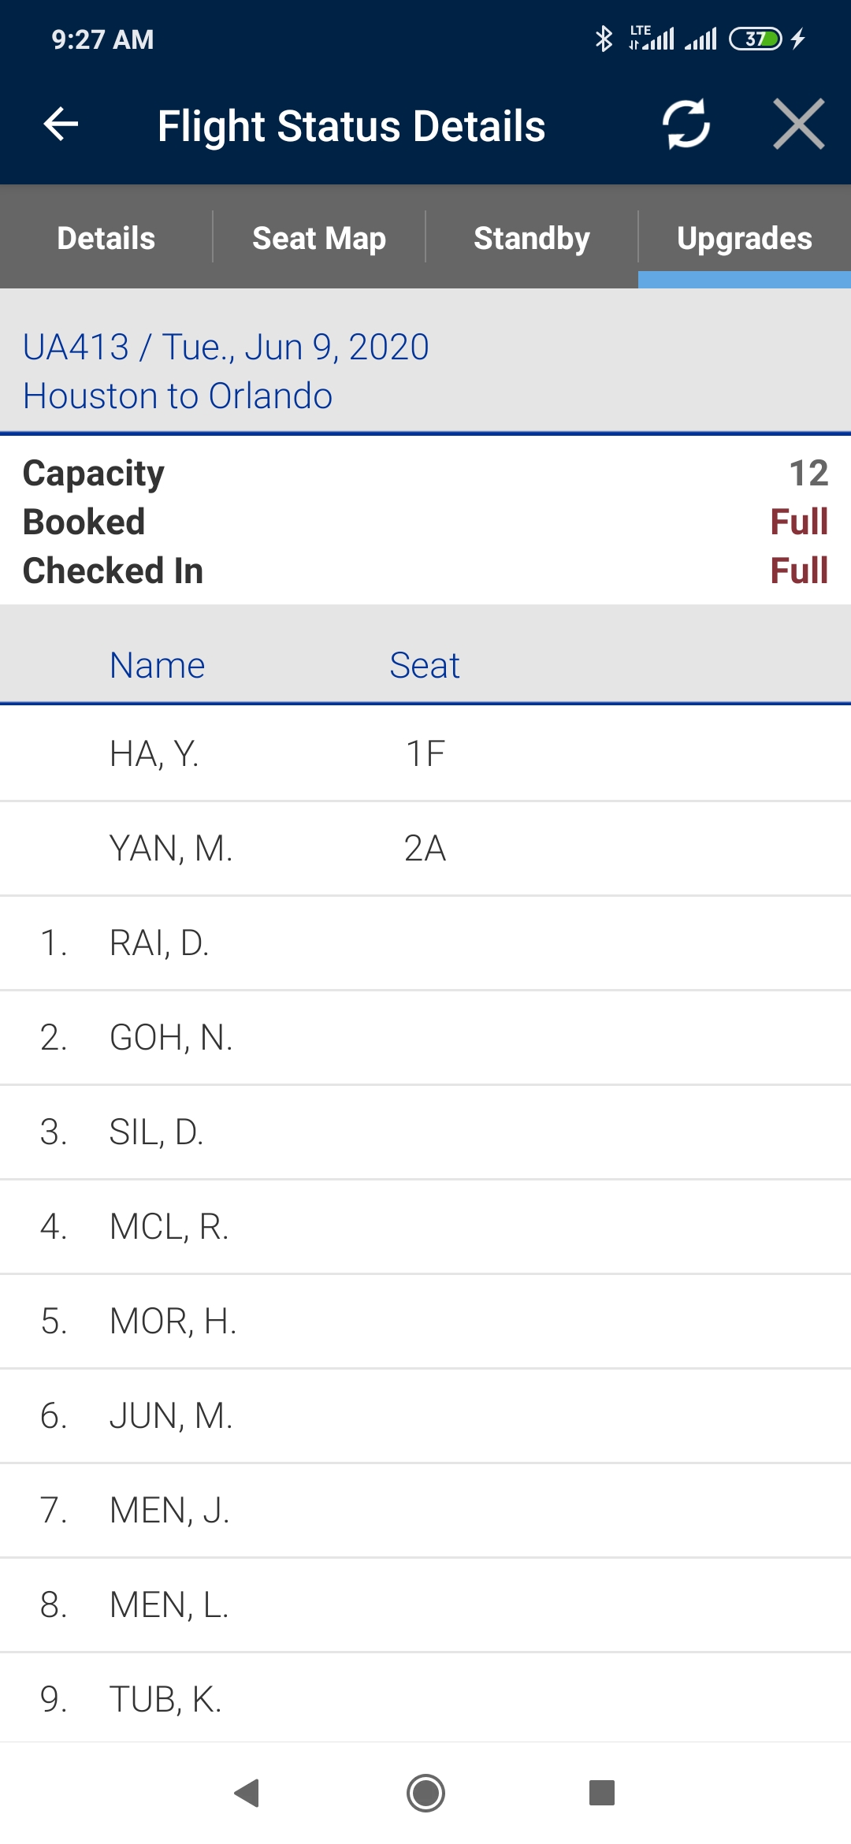The width and height of the screenshot is (851, 1844).
Task: Open recent apps square button
Action: point(601,1793)
